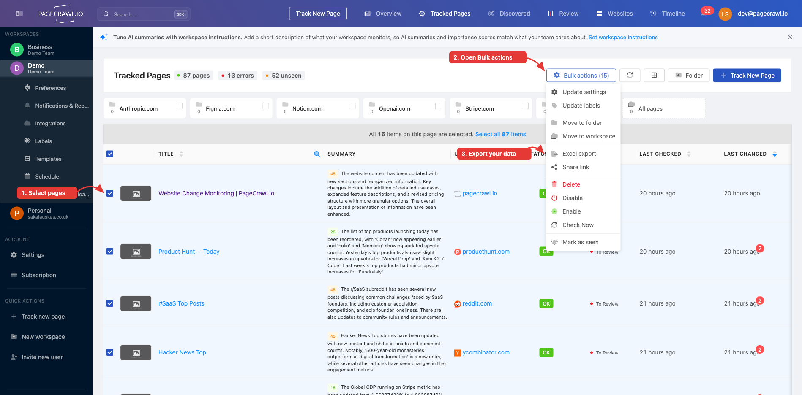Open Integrations sidebar item
The image size is (802, 395).
coord(50,123)
